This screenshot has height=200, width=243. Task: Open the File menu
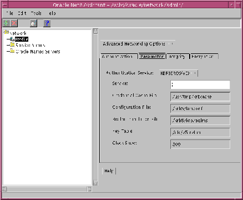click(9, 13)
